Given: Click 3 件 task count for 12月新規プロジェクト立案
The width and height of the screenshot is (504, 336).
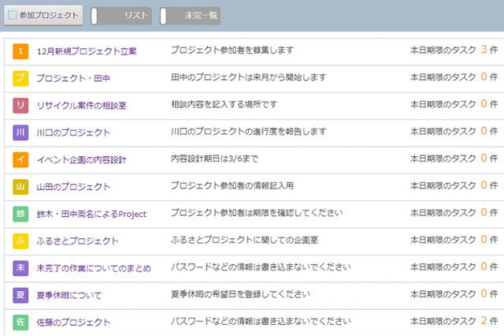Looking at the screenshot, I should pyautogui.click(x=489, y=50).
